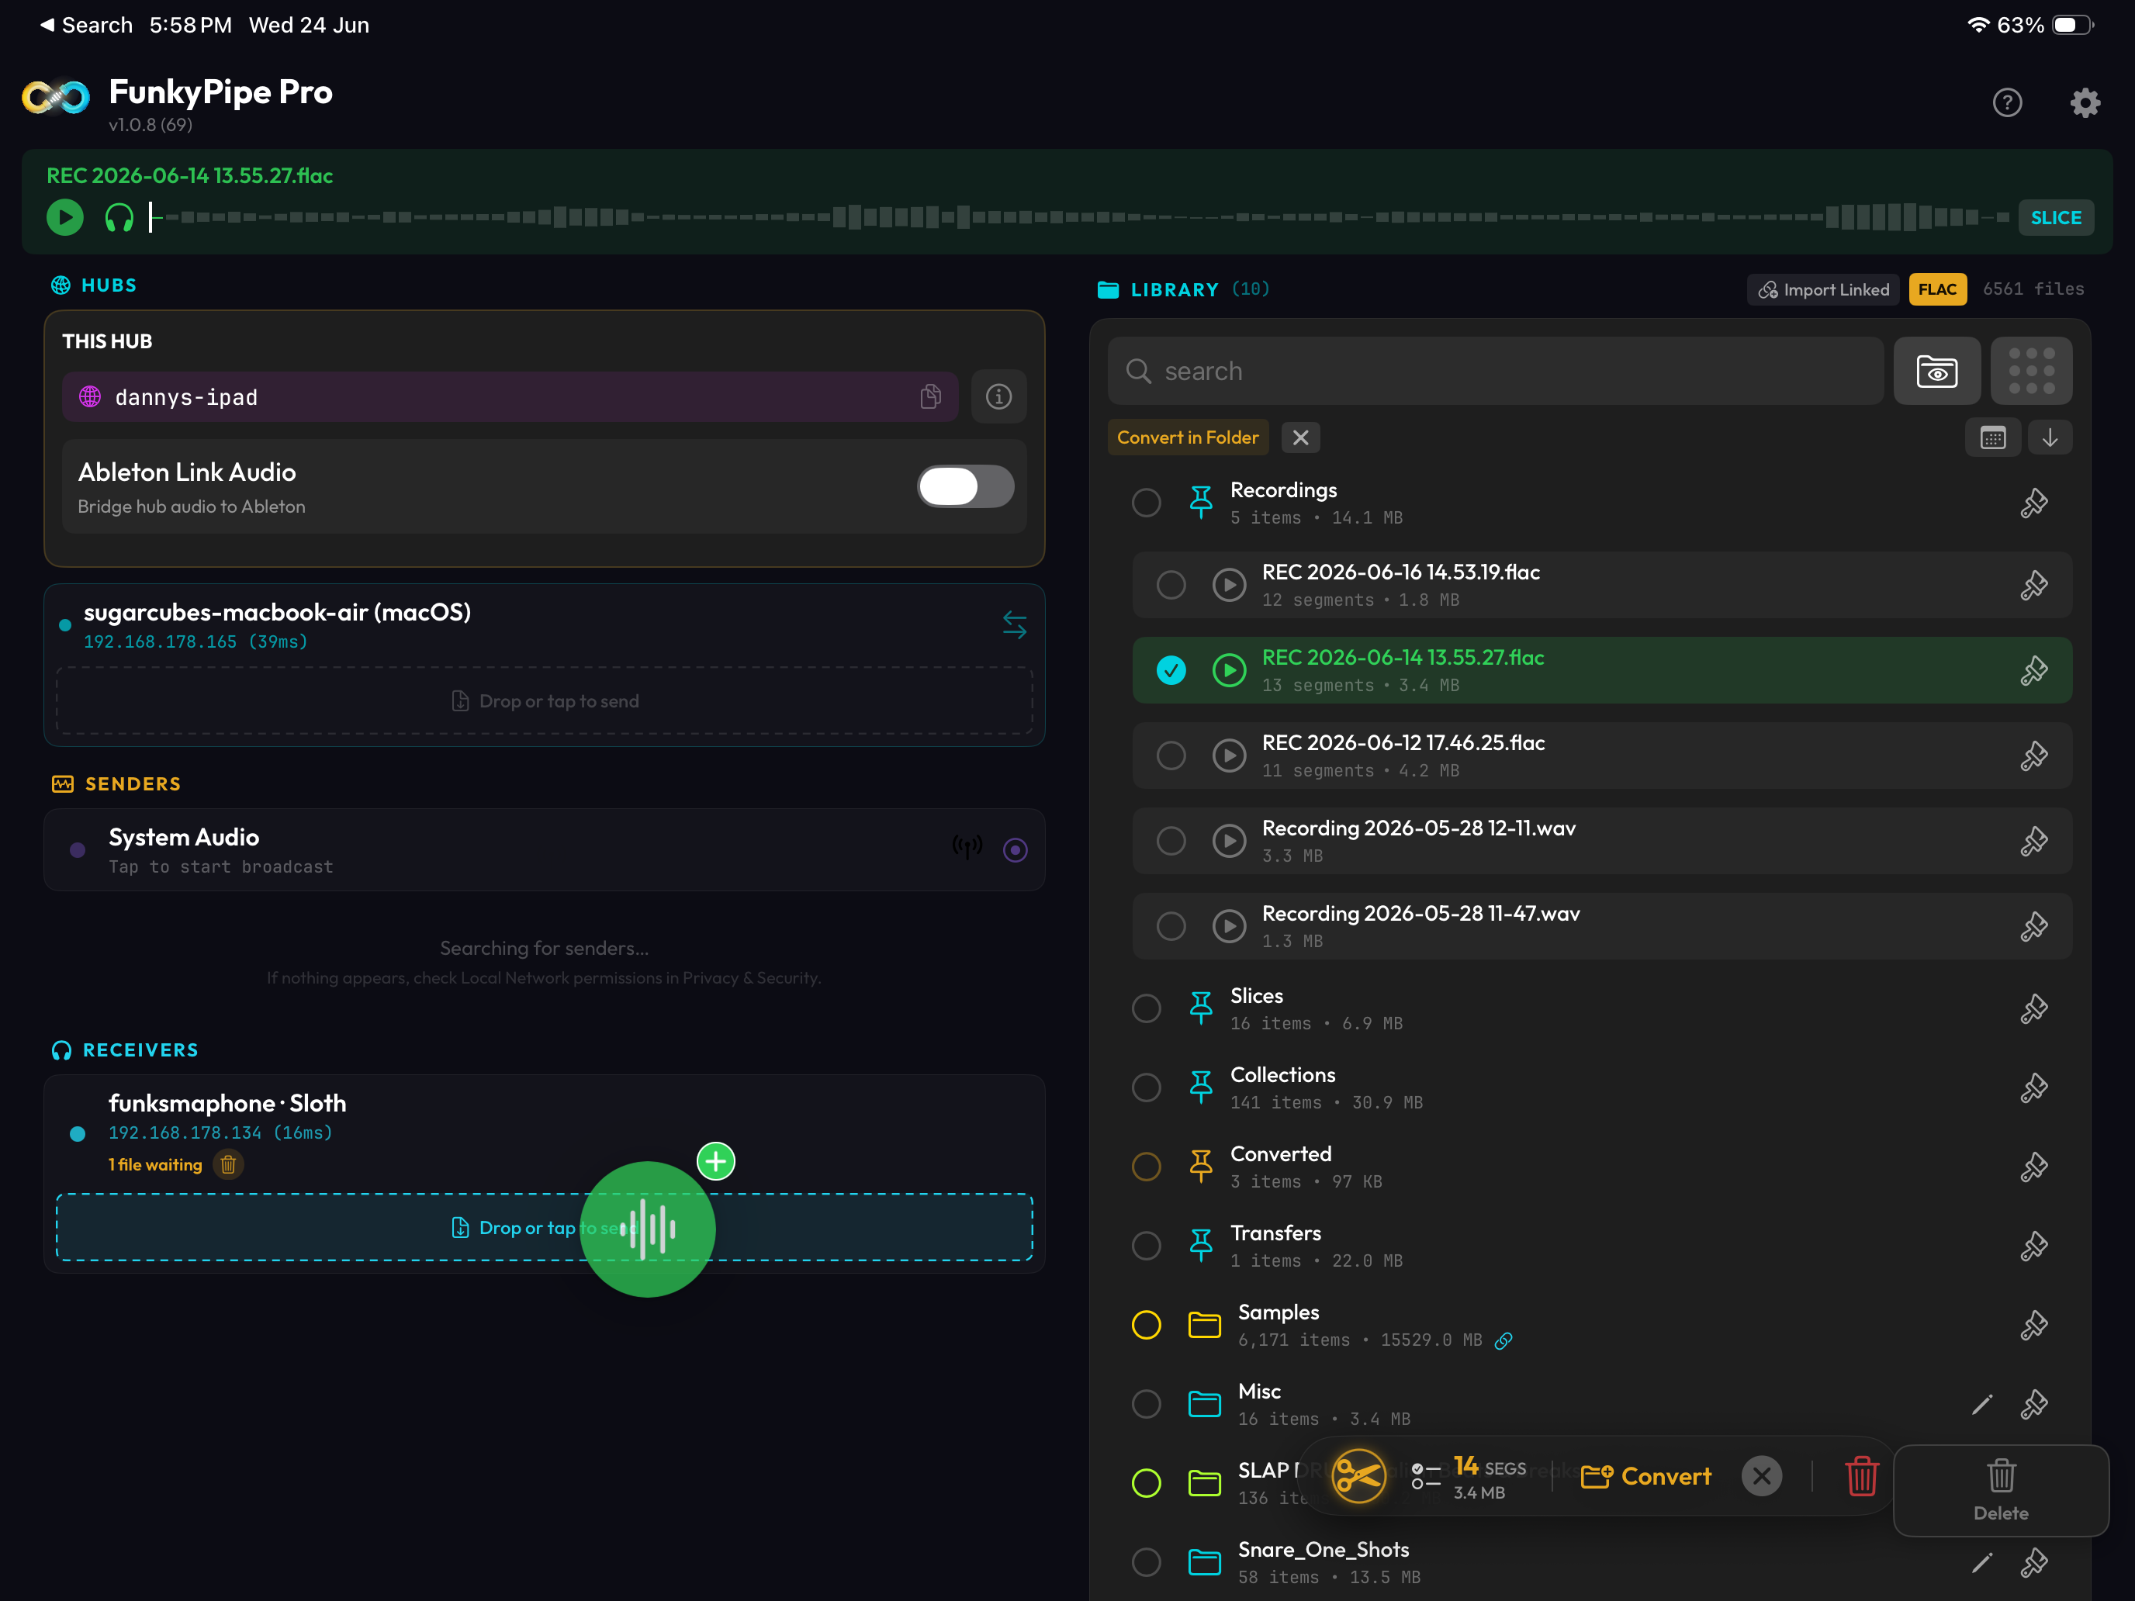The height and width of the screenshot is (1601, 2135).
Task: Open hub info icon beside dannys-ipad
Action: point(998,396)
